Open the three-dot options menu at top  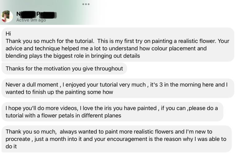coord(86,4)
